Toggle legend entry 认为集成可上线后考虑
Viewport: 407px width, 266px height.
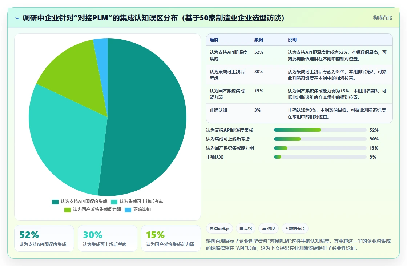click(x=137, y=202)
